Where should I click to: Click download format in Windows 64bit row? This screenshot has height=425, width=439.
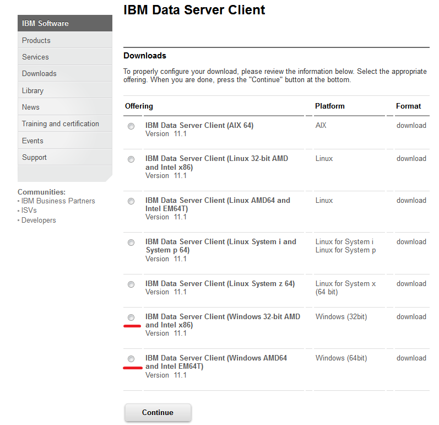coord(411,358)
